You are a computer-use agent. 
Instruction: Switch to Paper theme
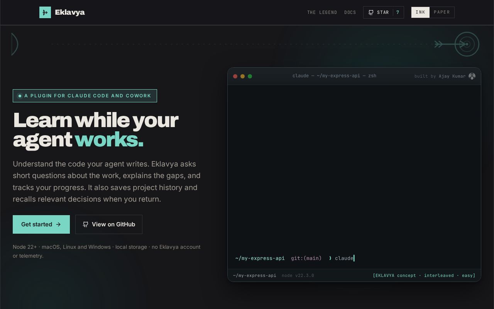point(442,12)
